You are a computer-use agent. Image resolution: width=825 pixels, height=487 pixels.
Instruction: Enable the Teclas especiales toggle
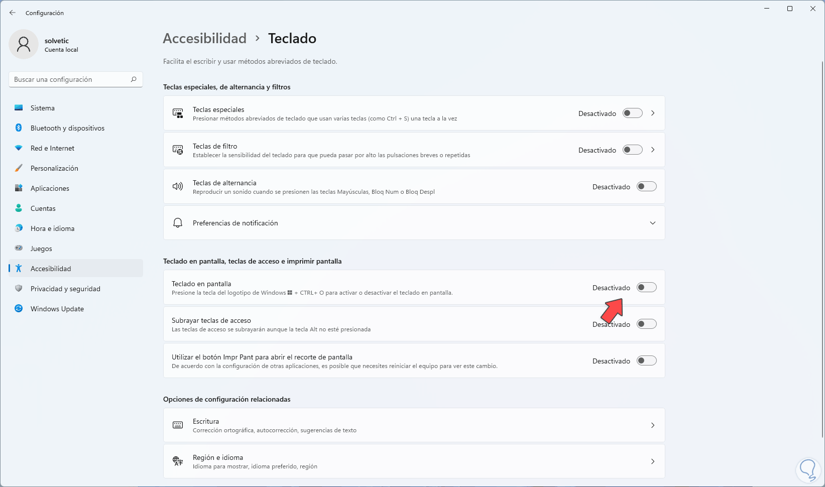click(632, 113)
